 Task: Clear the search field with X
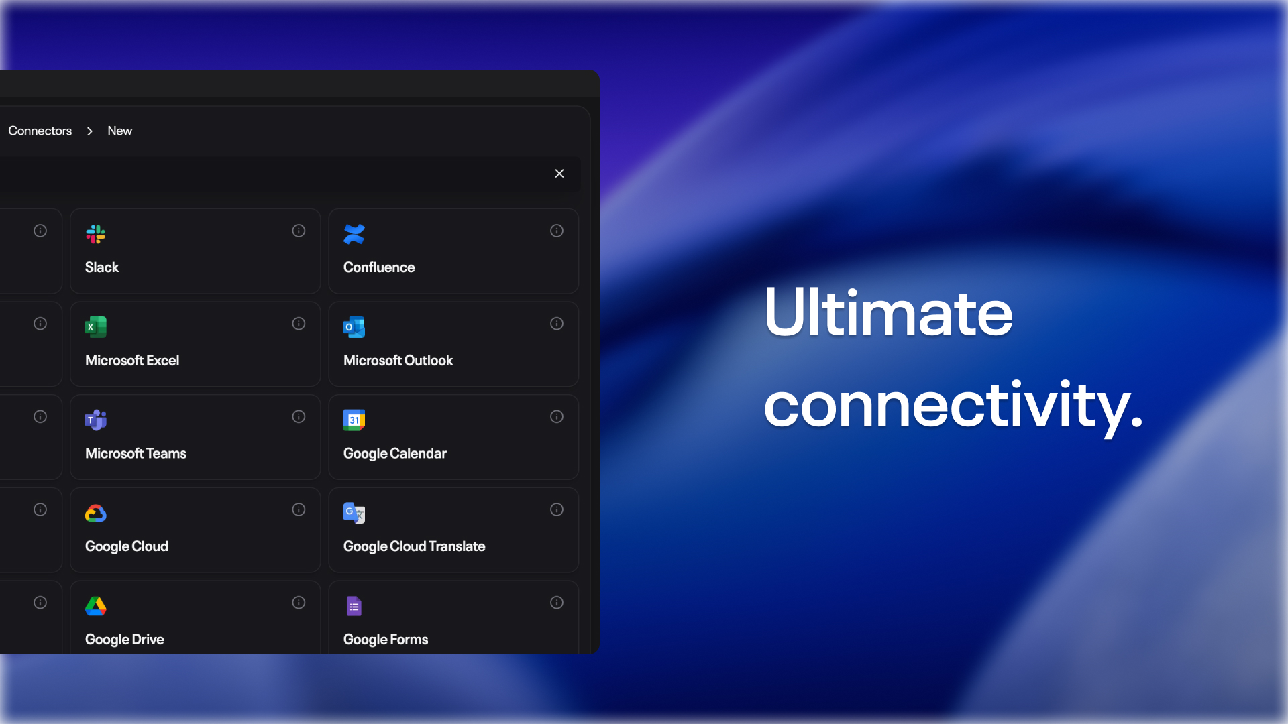(x=559, y=174)
